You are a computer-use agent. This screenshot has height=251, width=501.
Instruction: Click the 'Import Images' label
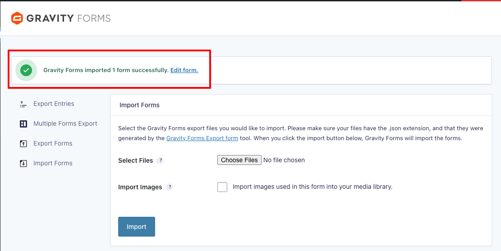pos(140,187)
